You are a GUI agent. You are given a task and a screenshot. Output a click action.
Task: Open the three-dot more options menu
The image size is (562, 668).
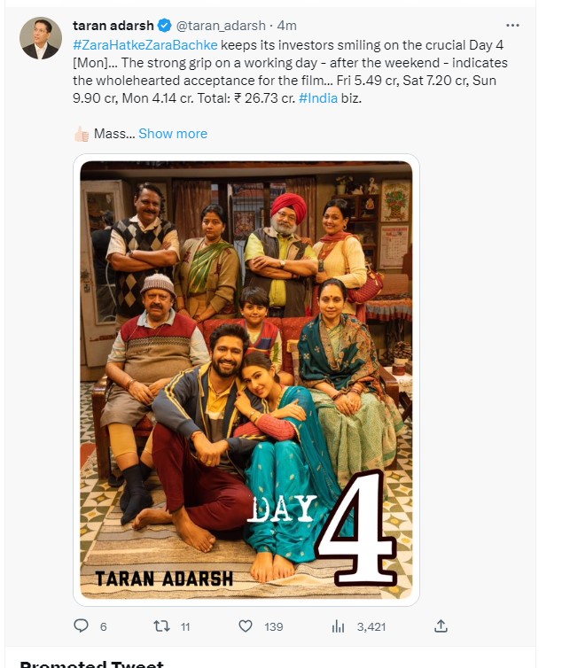(x=512, y=26)
